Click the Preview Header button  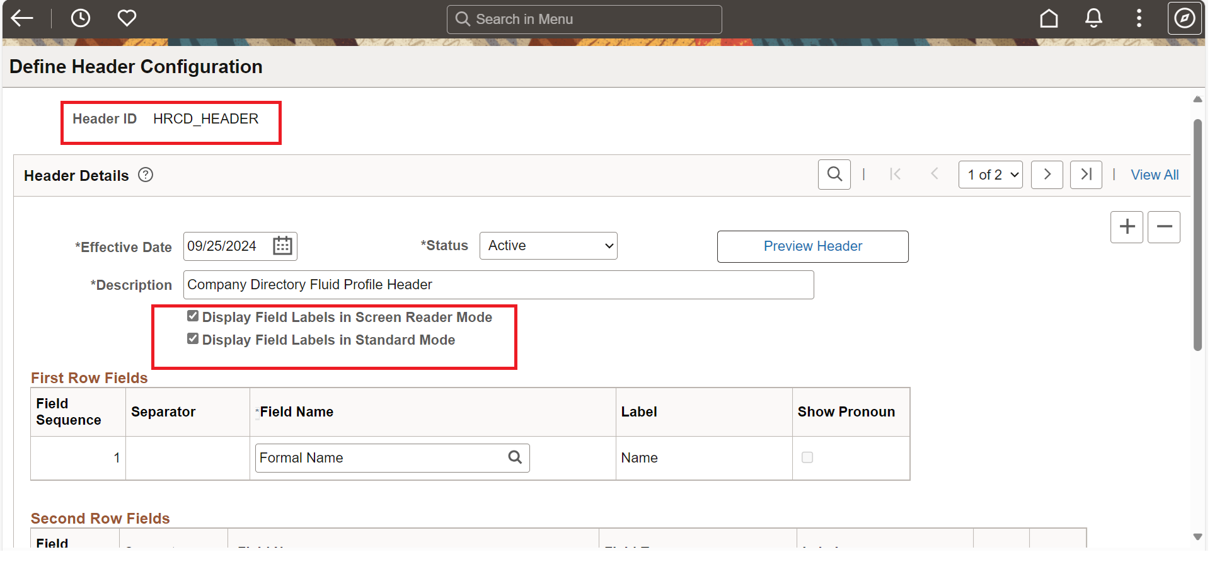click(812, 246)
